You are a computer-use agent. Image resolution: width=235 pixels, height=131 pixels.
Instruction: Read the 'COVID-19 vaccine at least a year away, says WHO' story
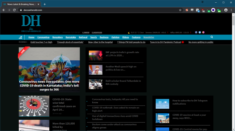click(189, 117)
